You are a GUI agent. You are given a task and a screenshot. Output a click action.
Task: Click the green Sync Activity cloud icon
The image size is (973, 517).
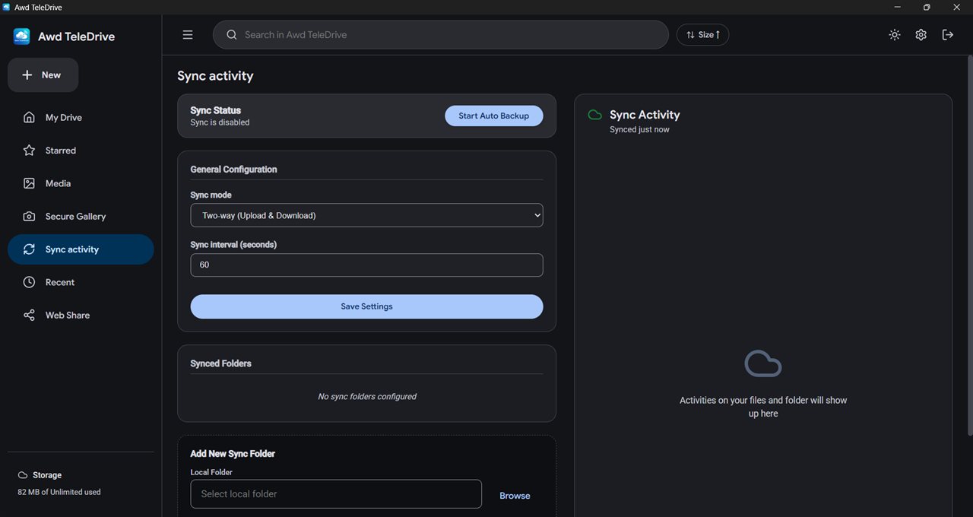595,115
